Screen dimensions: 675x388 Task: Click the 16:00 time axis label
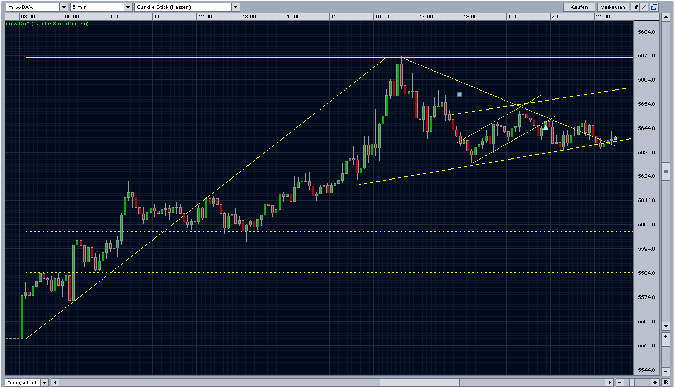click(x=382, y=16)
